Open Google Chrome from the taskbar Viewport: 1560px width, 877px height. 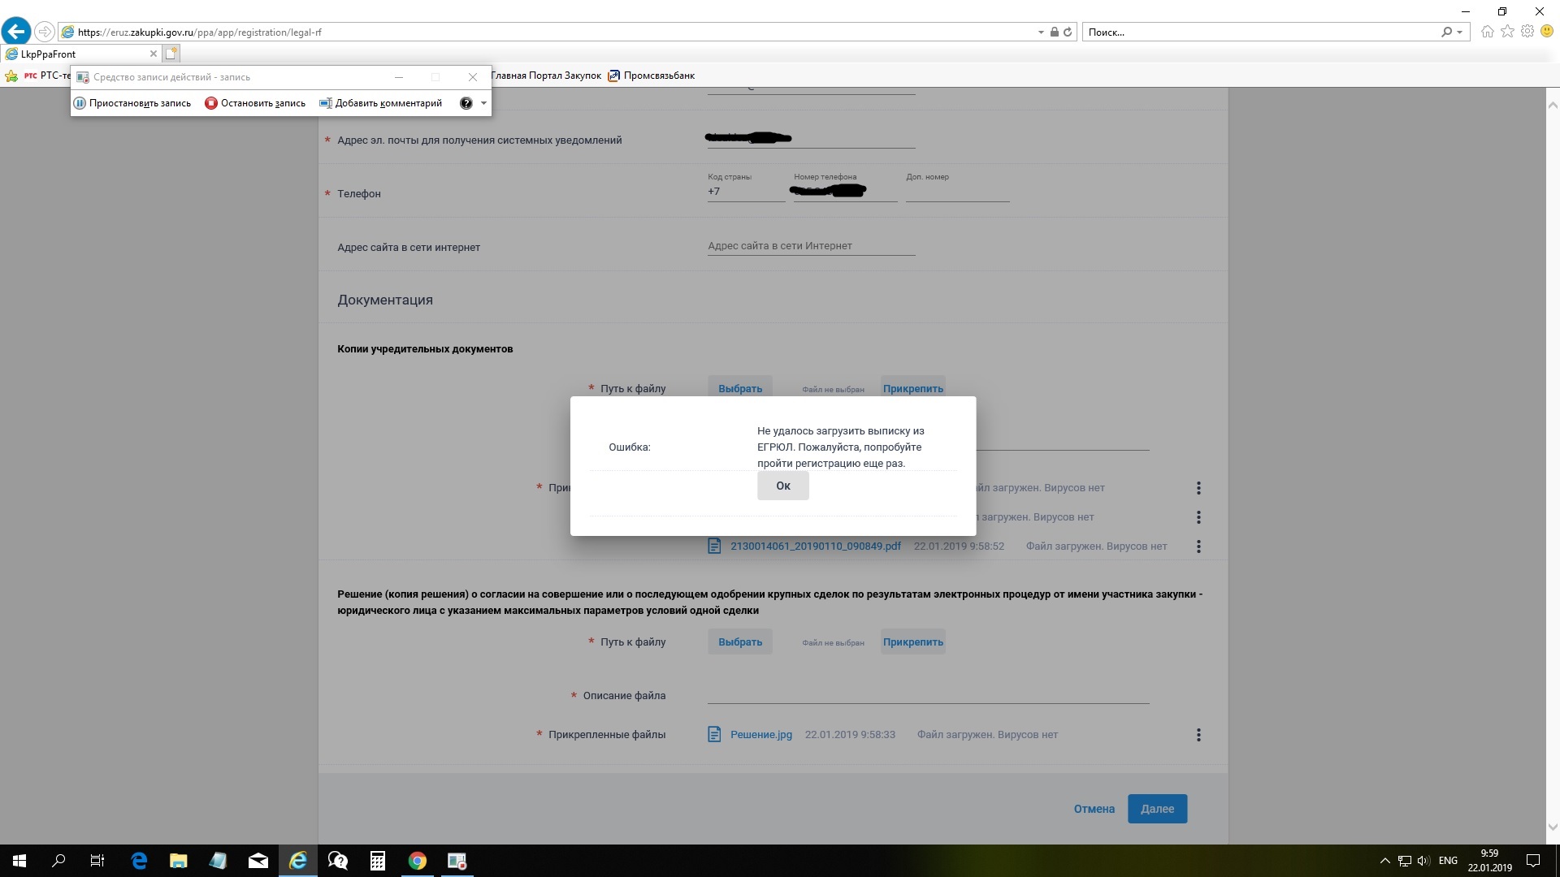(417, 861)
